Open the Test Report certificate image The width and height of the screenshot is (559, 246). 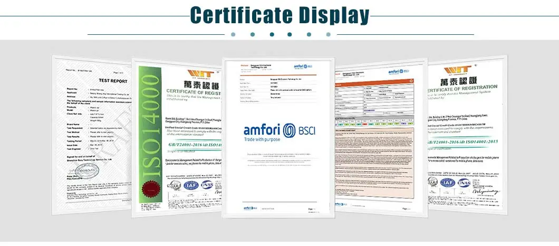[92, 135]
